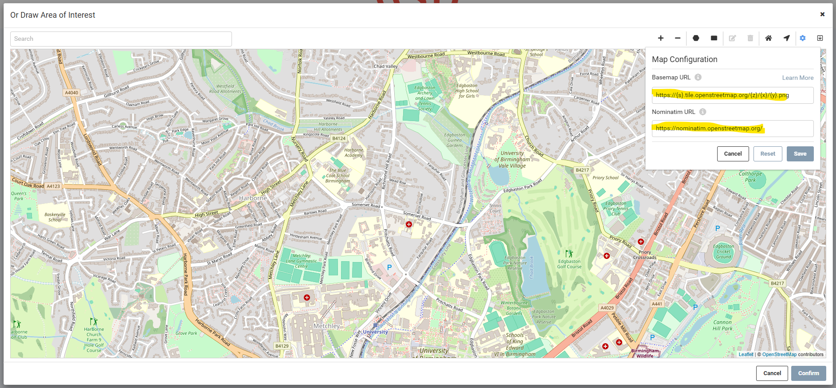Open the Learn More link
The height and width of the screenshot is (388, 836).
click(x=798, y=78)
